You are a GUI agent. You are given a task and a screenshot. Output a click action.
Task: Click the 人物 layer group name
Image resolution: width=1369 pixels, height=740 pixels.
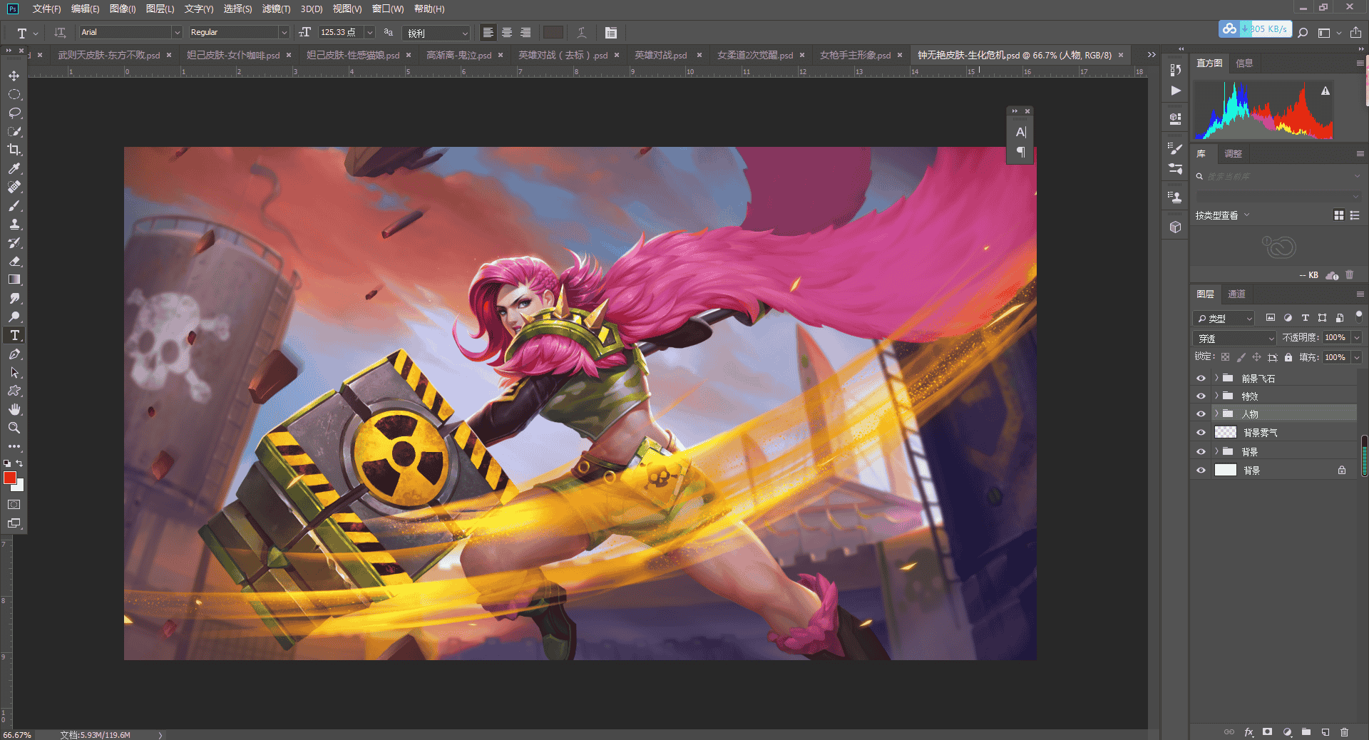coord(1250,414)
